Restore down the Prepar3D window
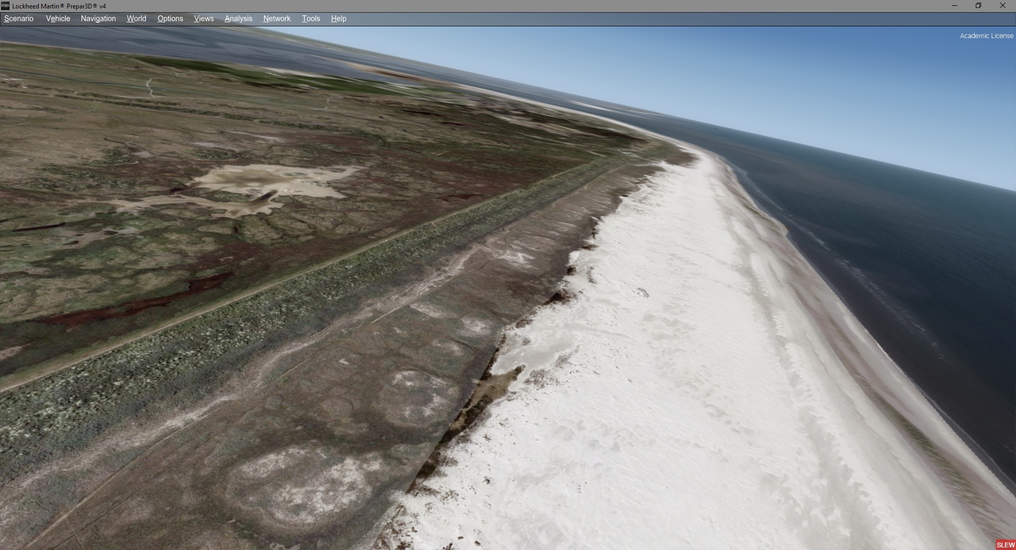This screenshot has height=550, width=1016. 978,6
